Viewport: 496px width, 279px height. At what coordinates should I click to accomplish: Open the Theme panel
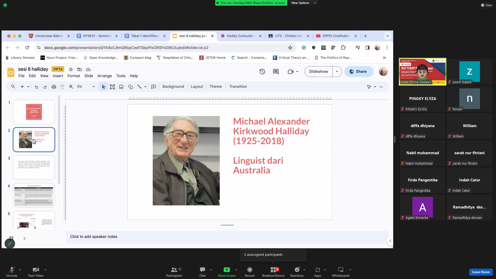click(215, 87)
